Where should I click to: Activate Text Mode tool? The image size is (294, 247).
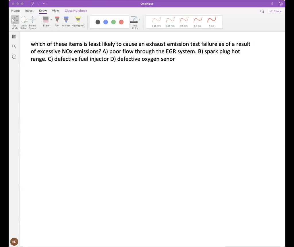click(15, 22)
